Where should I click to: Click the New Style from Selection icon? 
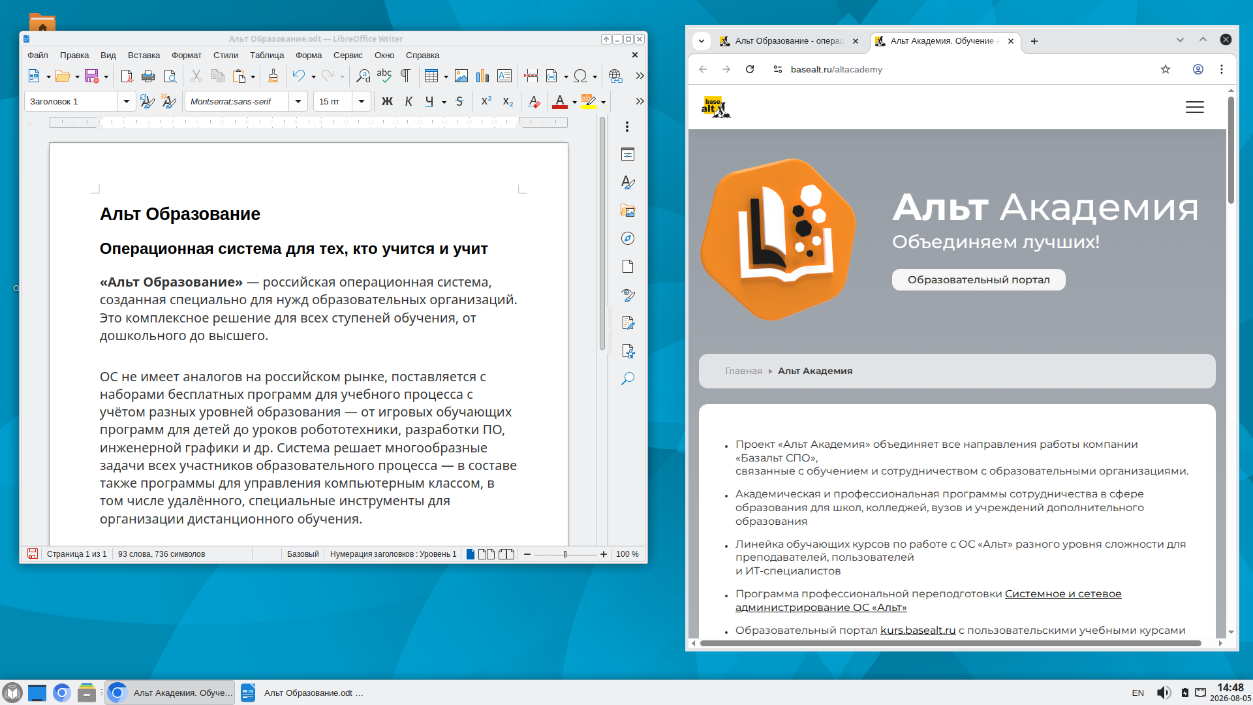(169, 101)
